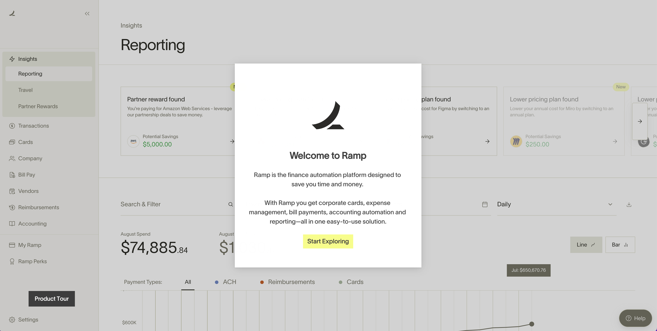The width and height of the screenshot is (657, 331).
Task: Click the July data point on chart
Action: (531, 324)
